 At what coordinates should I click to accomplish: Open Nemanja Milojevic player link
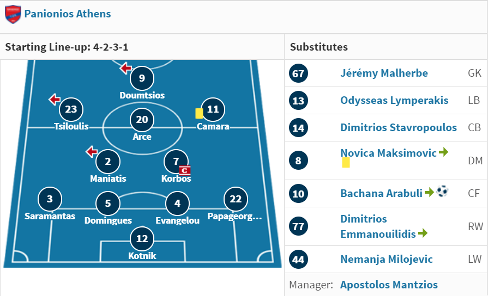(387, 259)
